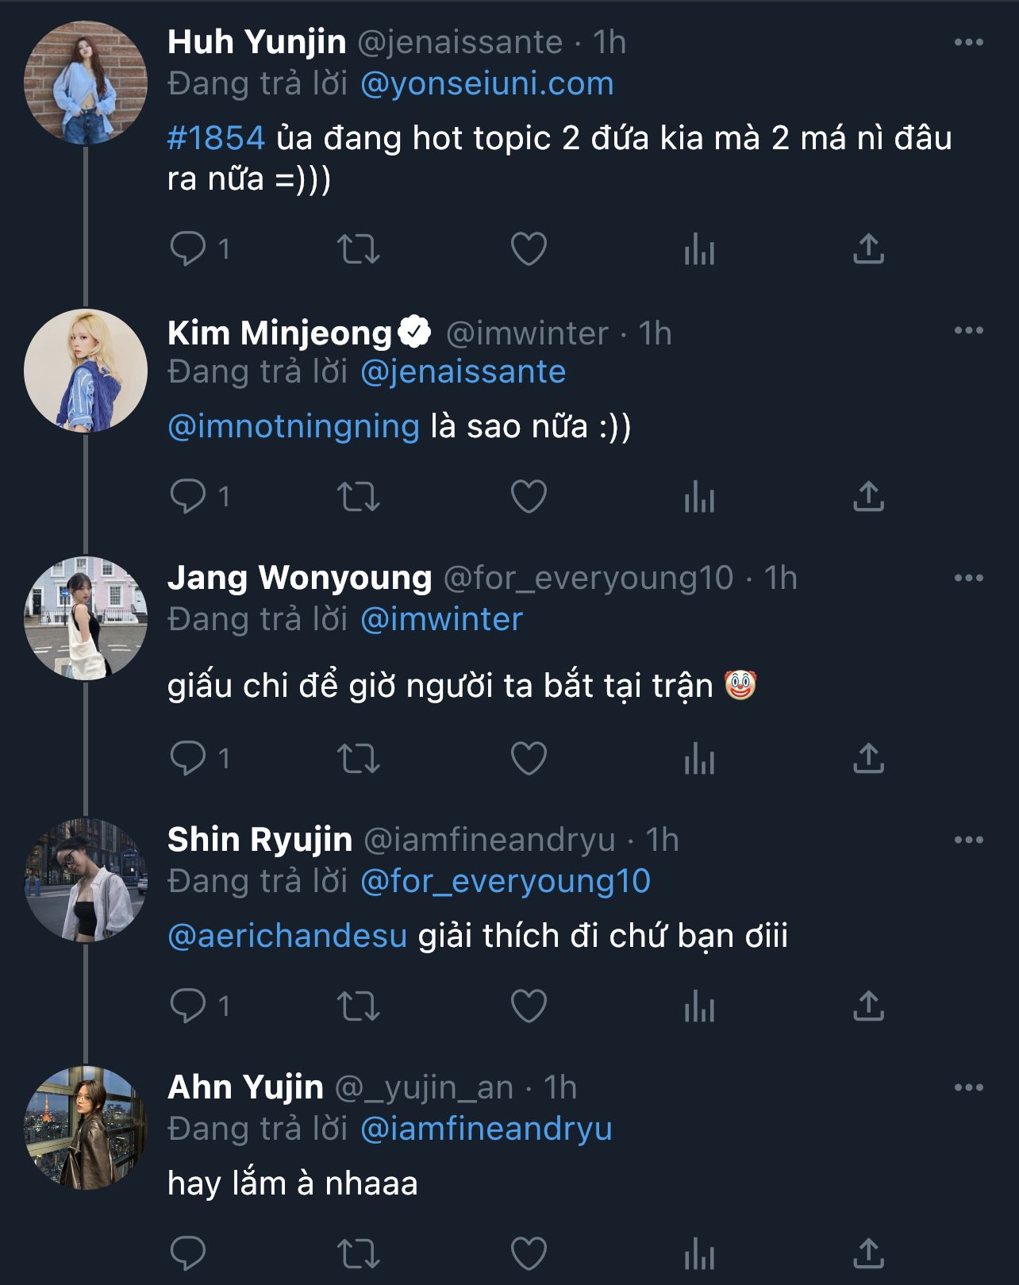The width and height of the screenshot is (1019, 1285).
Task: Open more options on Huh Yunjin's tweet
Action: (968, 43)
